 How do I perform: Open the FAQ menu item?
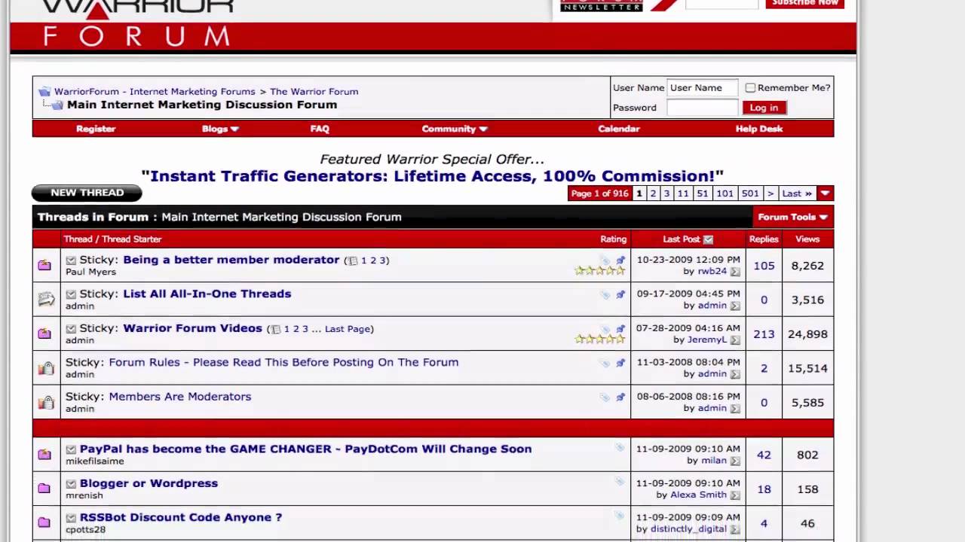tap(320, 129)
